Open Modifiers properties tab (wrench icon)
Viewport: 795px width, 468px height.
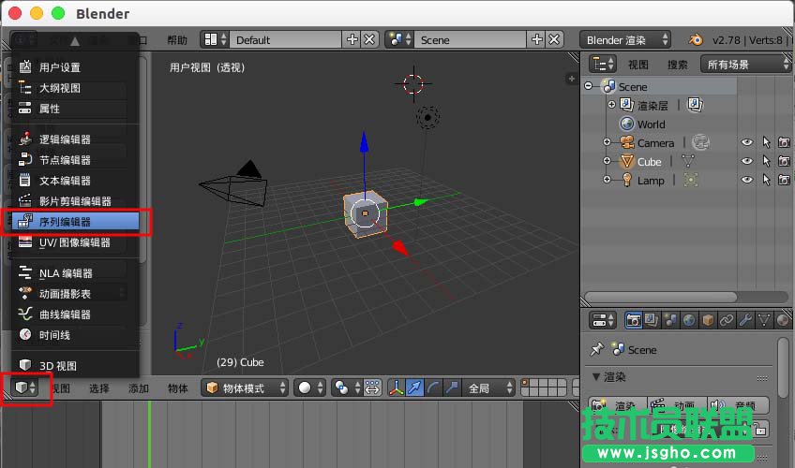(745, 320)
